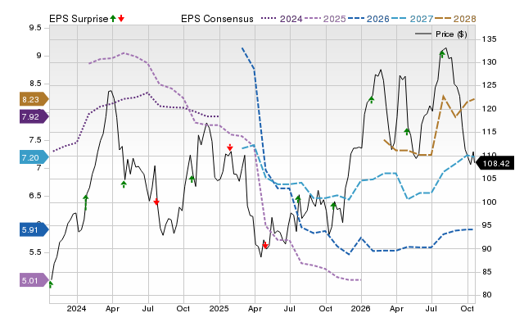Screen dimensions: 524x313
Task: Click the 108.42 current price tag
Action: (x=495, y=164)
